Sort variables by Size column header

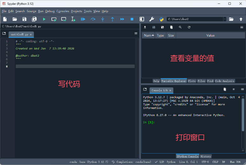[x=171, y=35]
